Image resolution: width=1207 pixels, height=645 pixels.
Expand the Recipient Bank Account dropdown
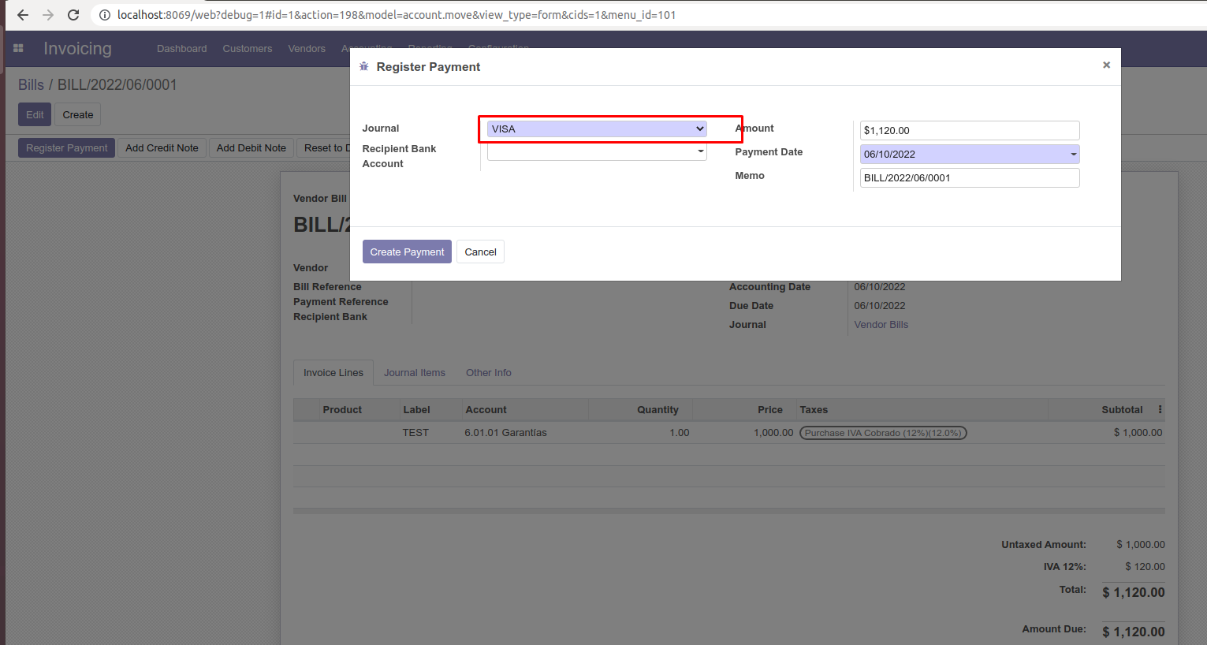(x=699, y=151)
